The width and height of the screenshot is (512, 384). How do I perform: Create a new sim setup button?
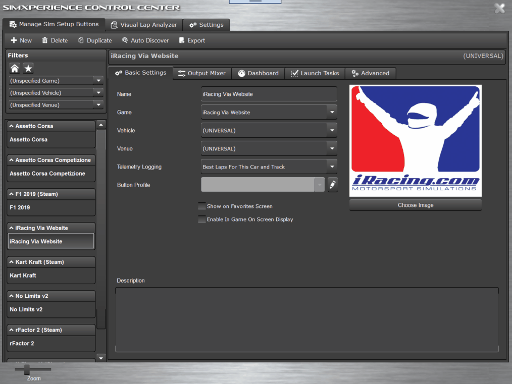pos(21,40)
